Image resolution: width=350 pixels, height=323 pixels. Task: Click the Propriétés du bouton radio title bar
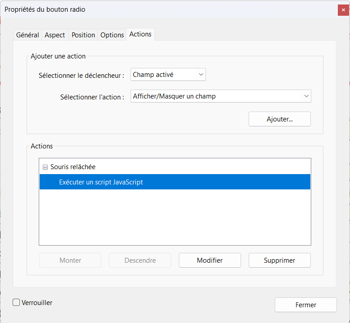(x=135, y=9)
